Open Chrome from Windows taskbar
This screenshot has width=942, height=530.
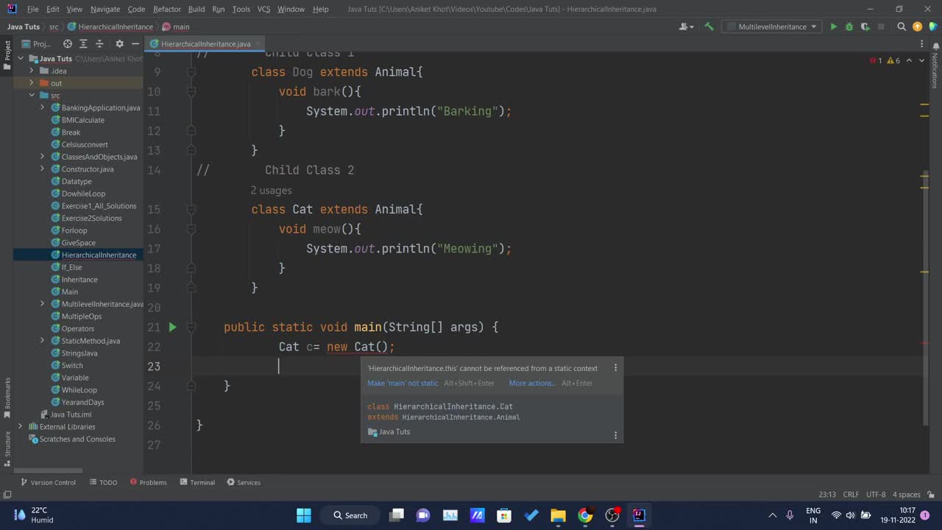point(585,515)
